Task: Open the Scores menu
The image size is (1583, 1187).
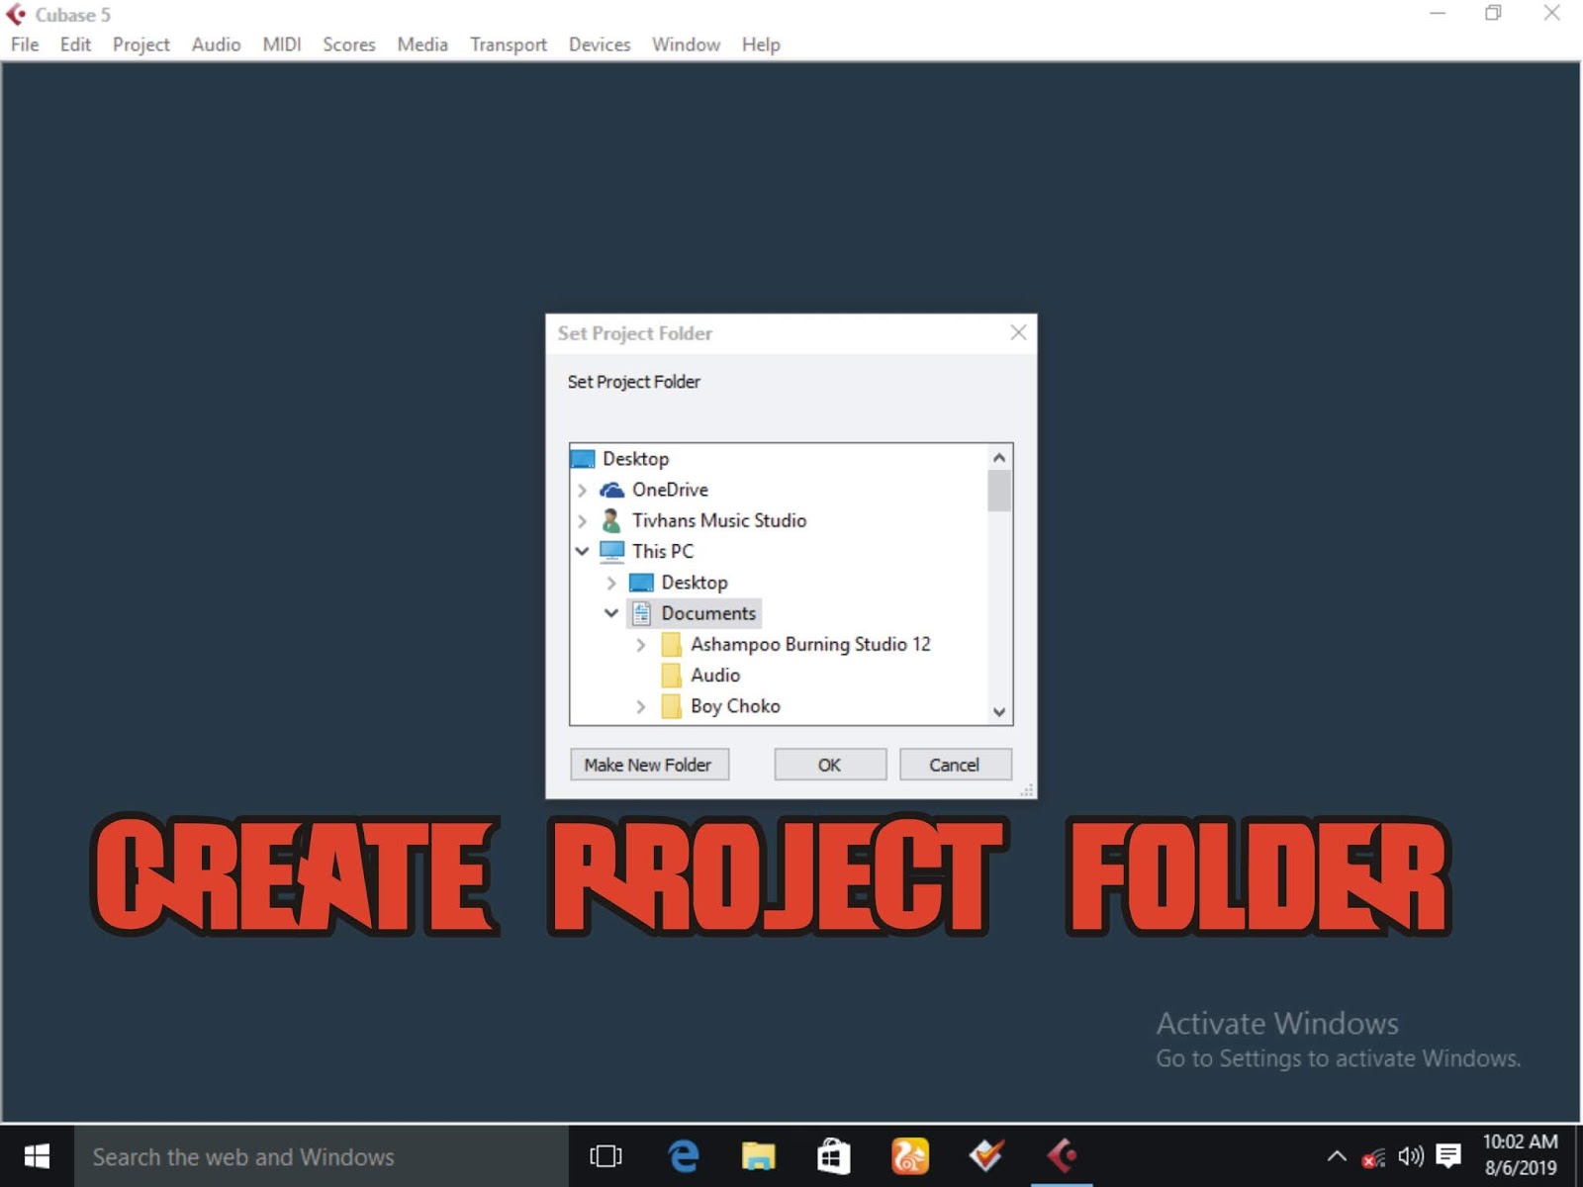Action: (x=349, y=45)
